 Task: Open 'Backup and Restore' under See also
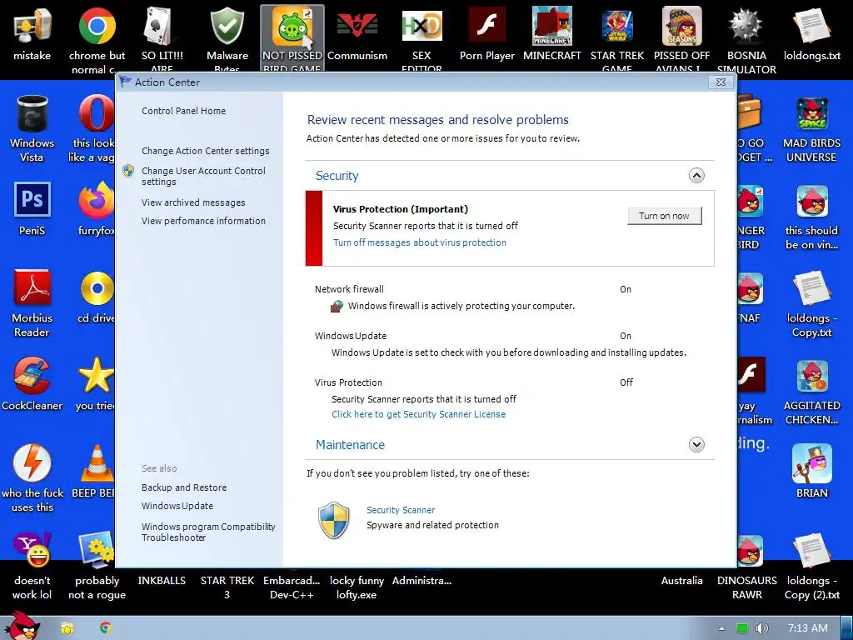(x=184, y=487)
